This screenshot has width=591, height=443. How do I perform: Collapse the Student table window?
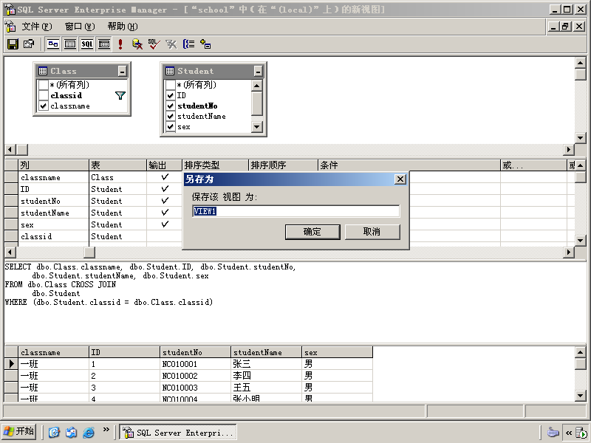[x=258, y=71]
